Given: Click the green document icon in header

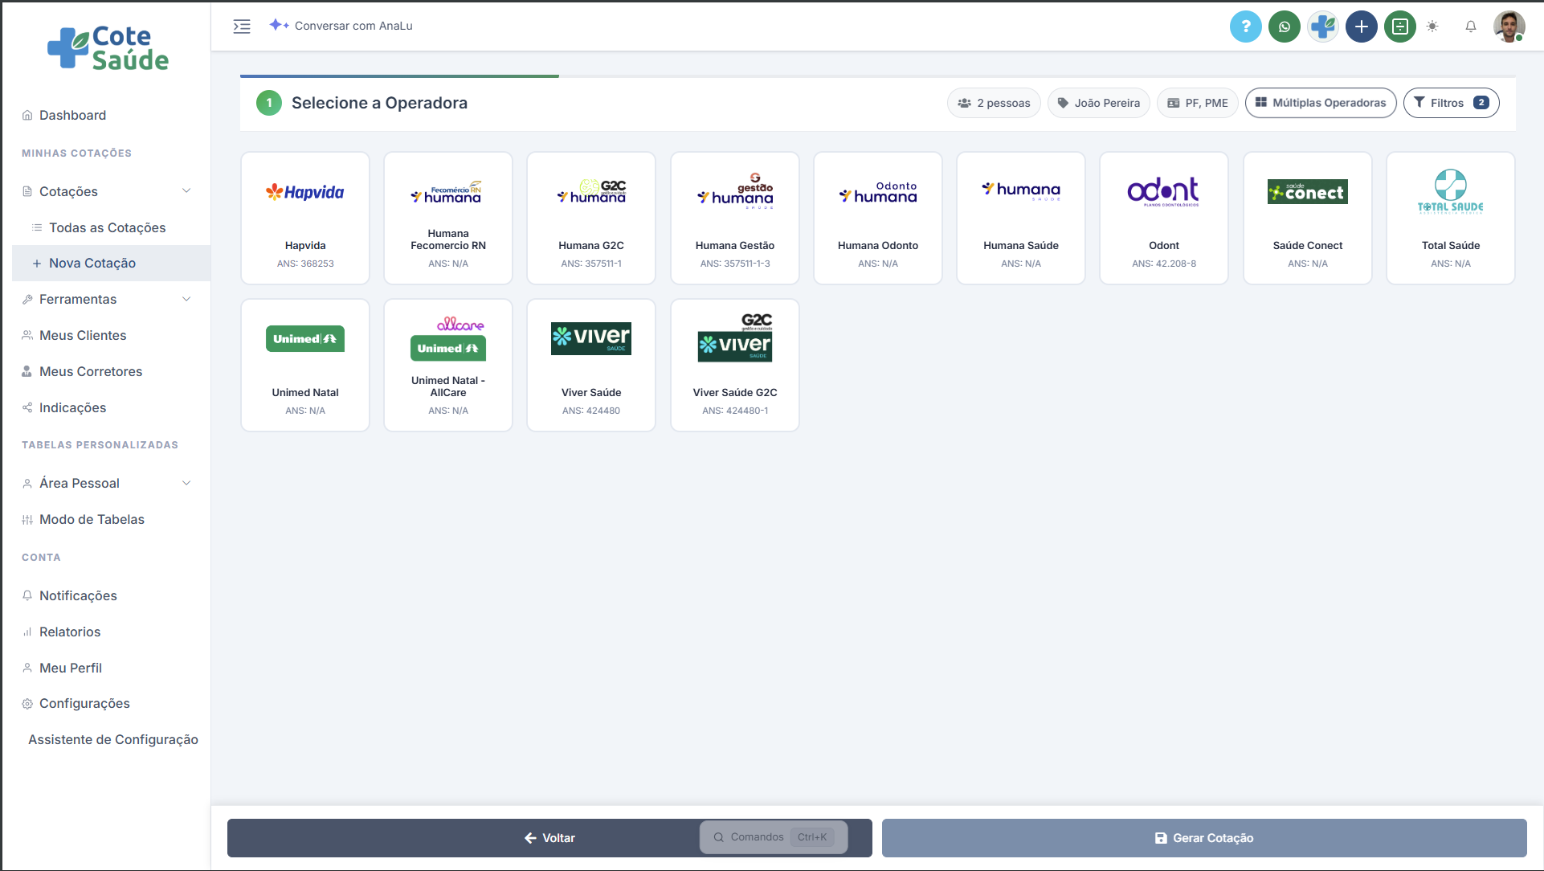Looking at the screenshot, I should click(x=1399, y=27).
